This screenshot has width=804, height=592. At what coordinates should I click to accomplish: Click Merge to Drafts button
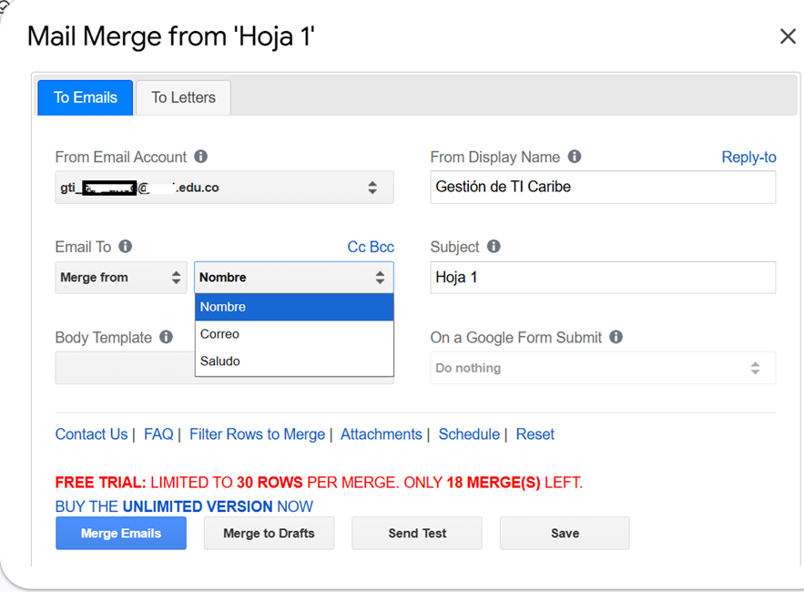pyautogui.click(x=269, y=534)
